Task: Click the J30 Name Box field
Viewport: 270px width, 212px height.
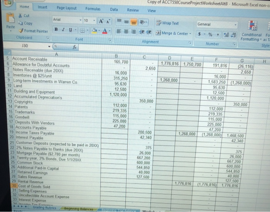Action: click(x=25, y=46)
